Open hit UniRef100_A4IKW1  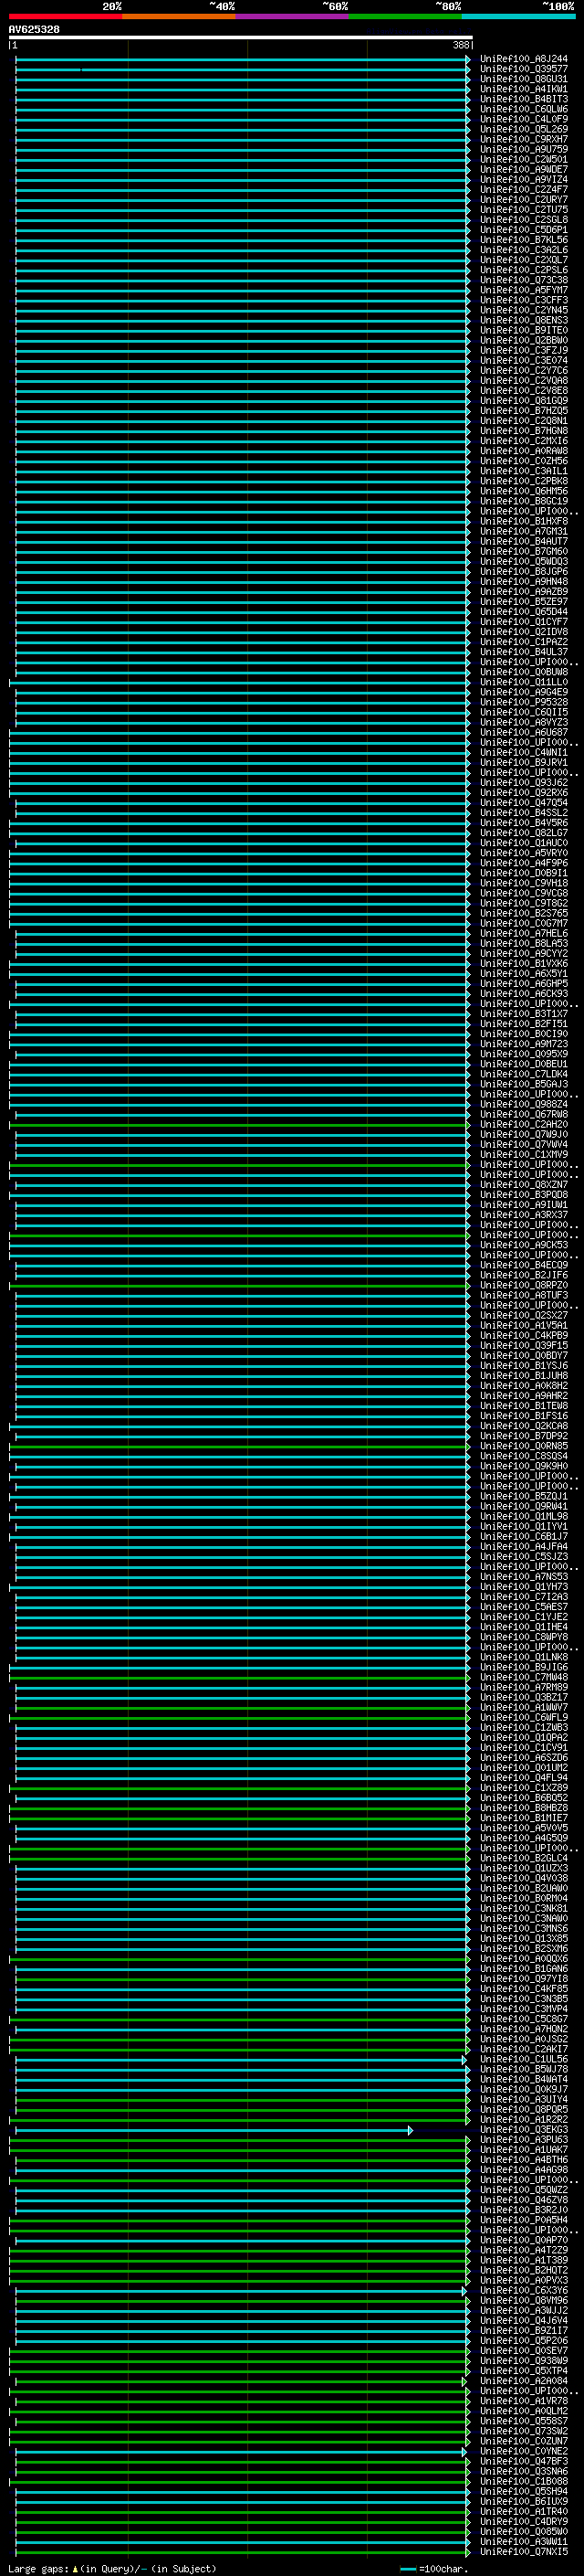click(x=523, y=89)
